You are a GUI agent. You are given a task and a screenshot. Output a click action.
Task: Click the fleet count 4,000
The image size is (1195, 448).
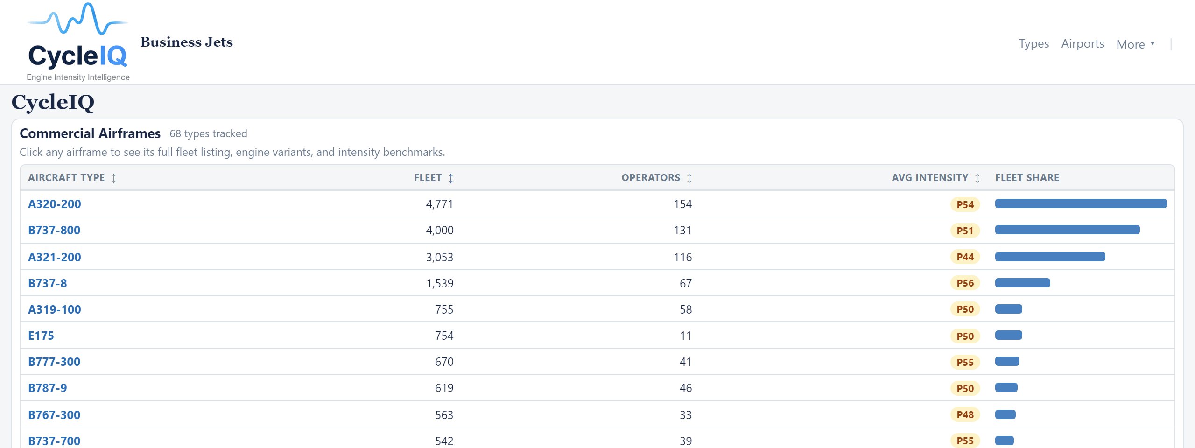(439, 230)
